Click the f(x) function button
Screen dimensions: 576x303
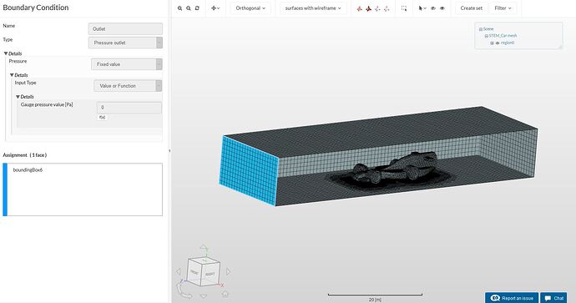point(103,117)
